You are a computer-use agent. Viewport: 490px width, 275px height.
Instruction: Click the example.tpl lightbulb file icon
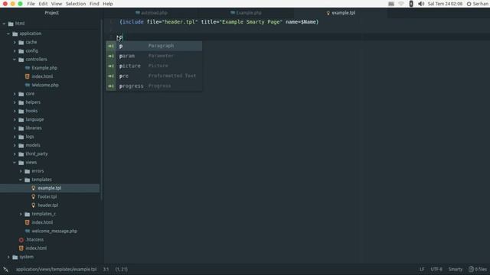click(34, 188)
